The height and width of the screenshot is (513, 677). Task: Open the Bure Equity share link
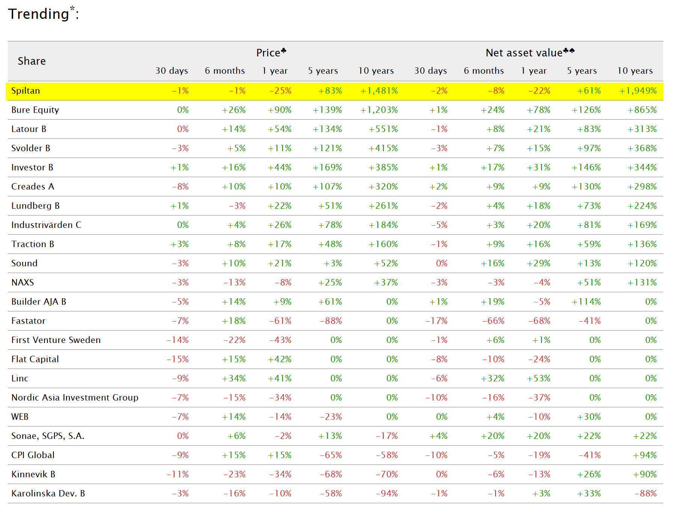35,110
